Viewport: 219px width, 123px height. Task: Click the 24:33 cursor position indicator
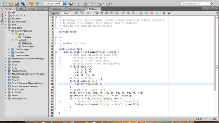pos(199,119)
